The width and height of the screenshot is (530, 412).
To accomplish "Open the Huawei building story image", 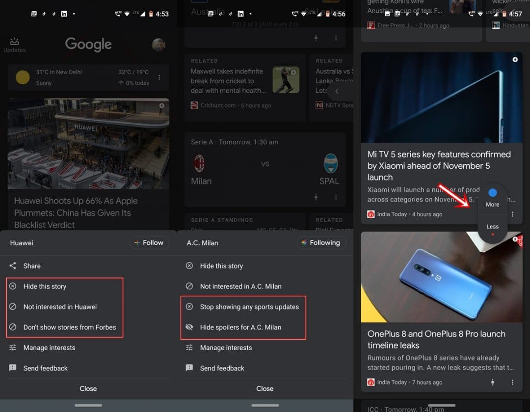I will click(88, 144).
